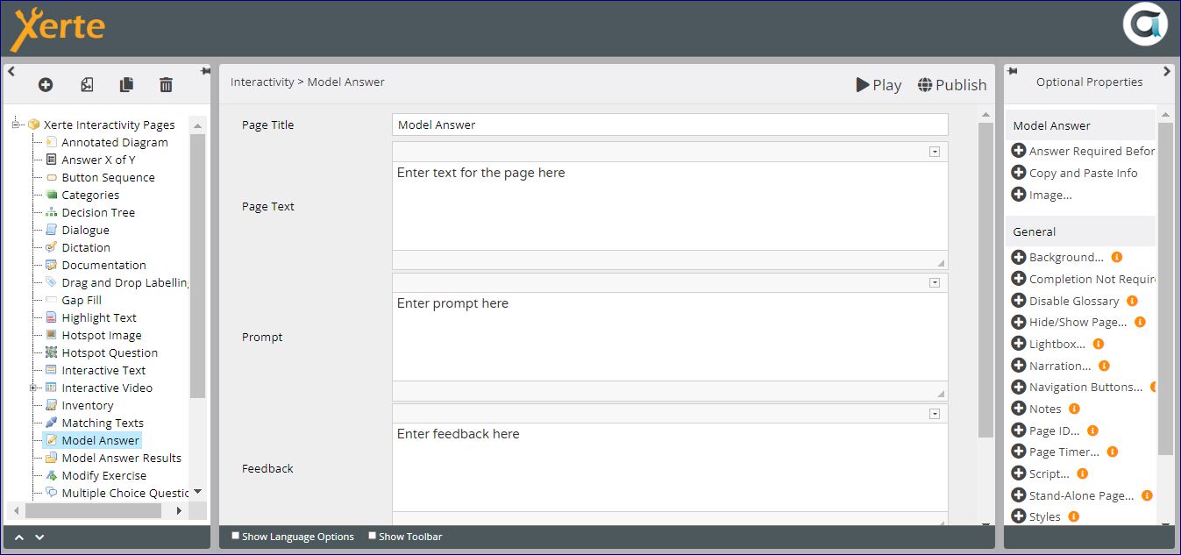Expand the Page Text editor toolbar arrow
Viewport: 1181px width, 555px height.
click(935, 152)
